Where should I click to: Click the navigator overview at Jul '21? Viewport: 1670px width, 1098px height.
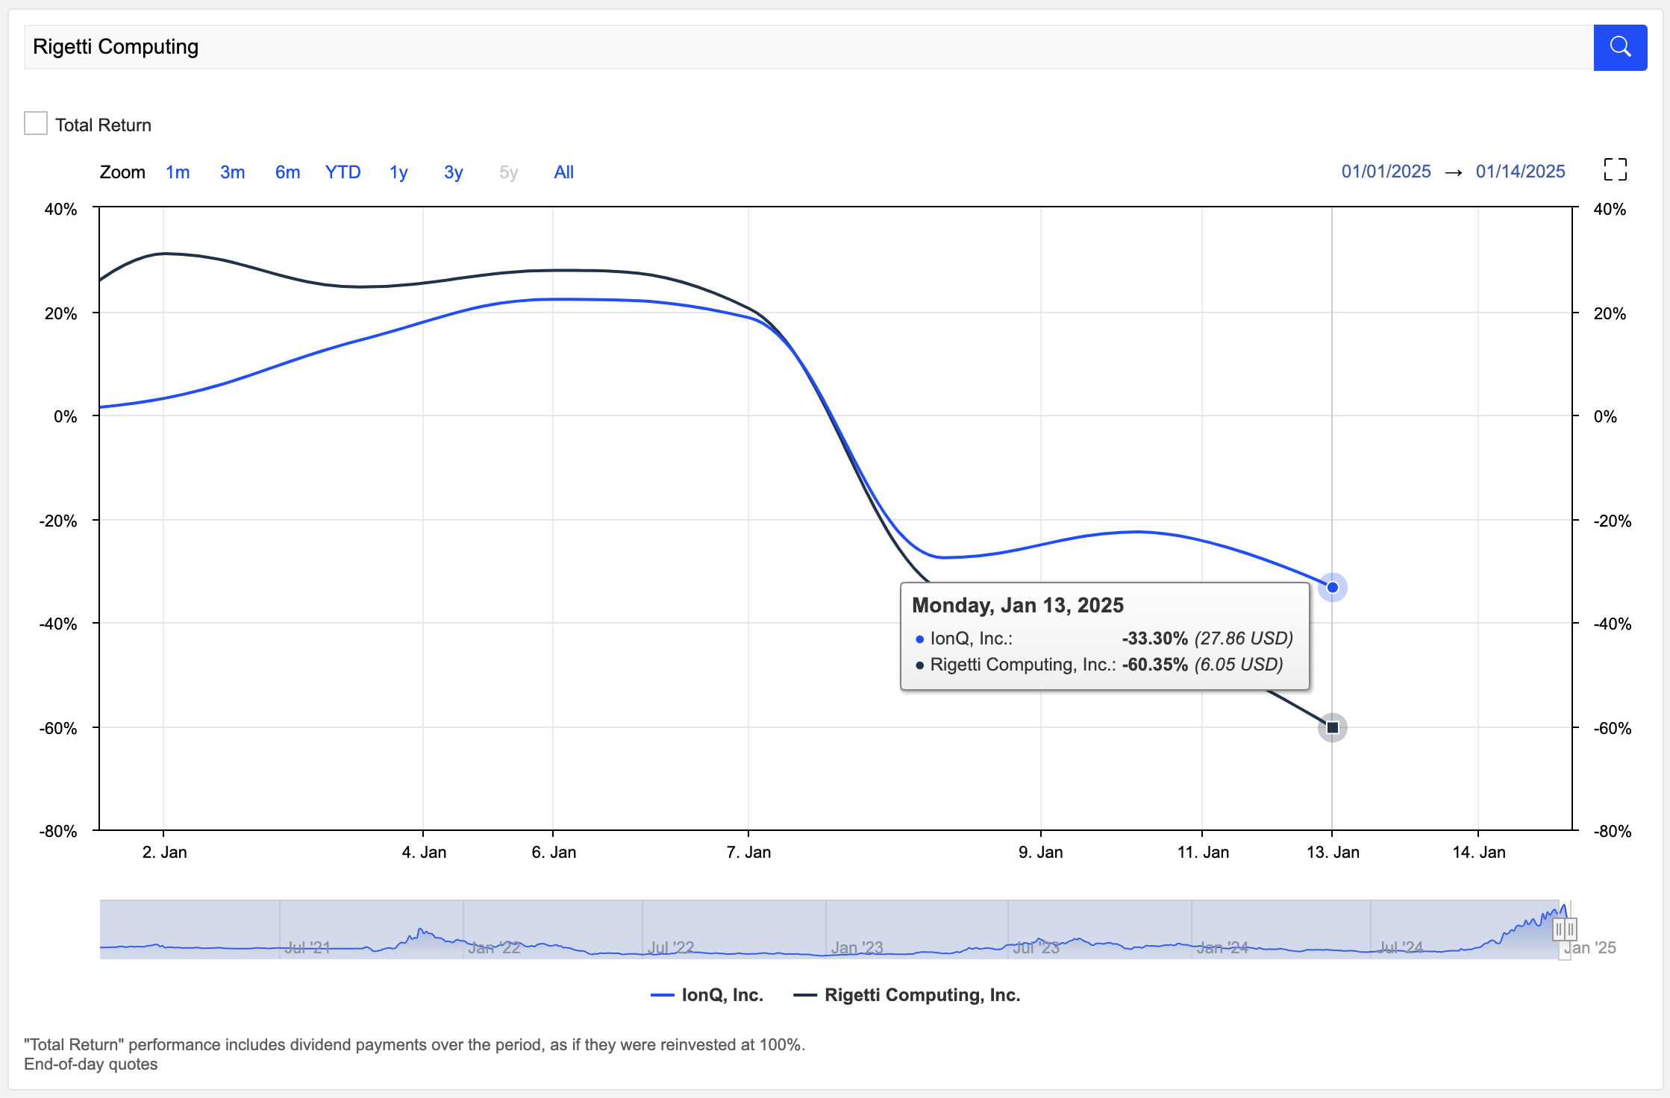click(x=307, y=948)
